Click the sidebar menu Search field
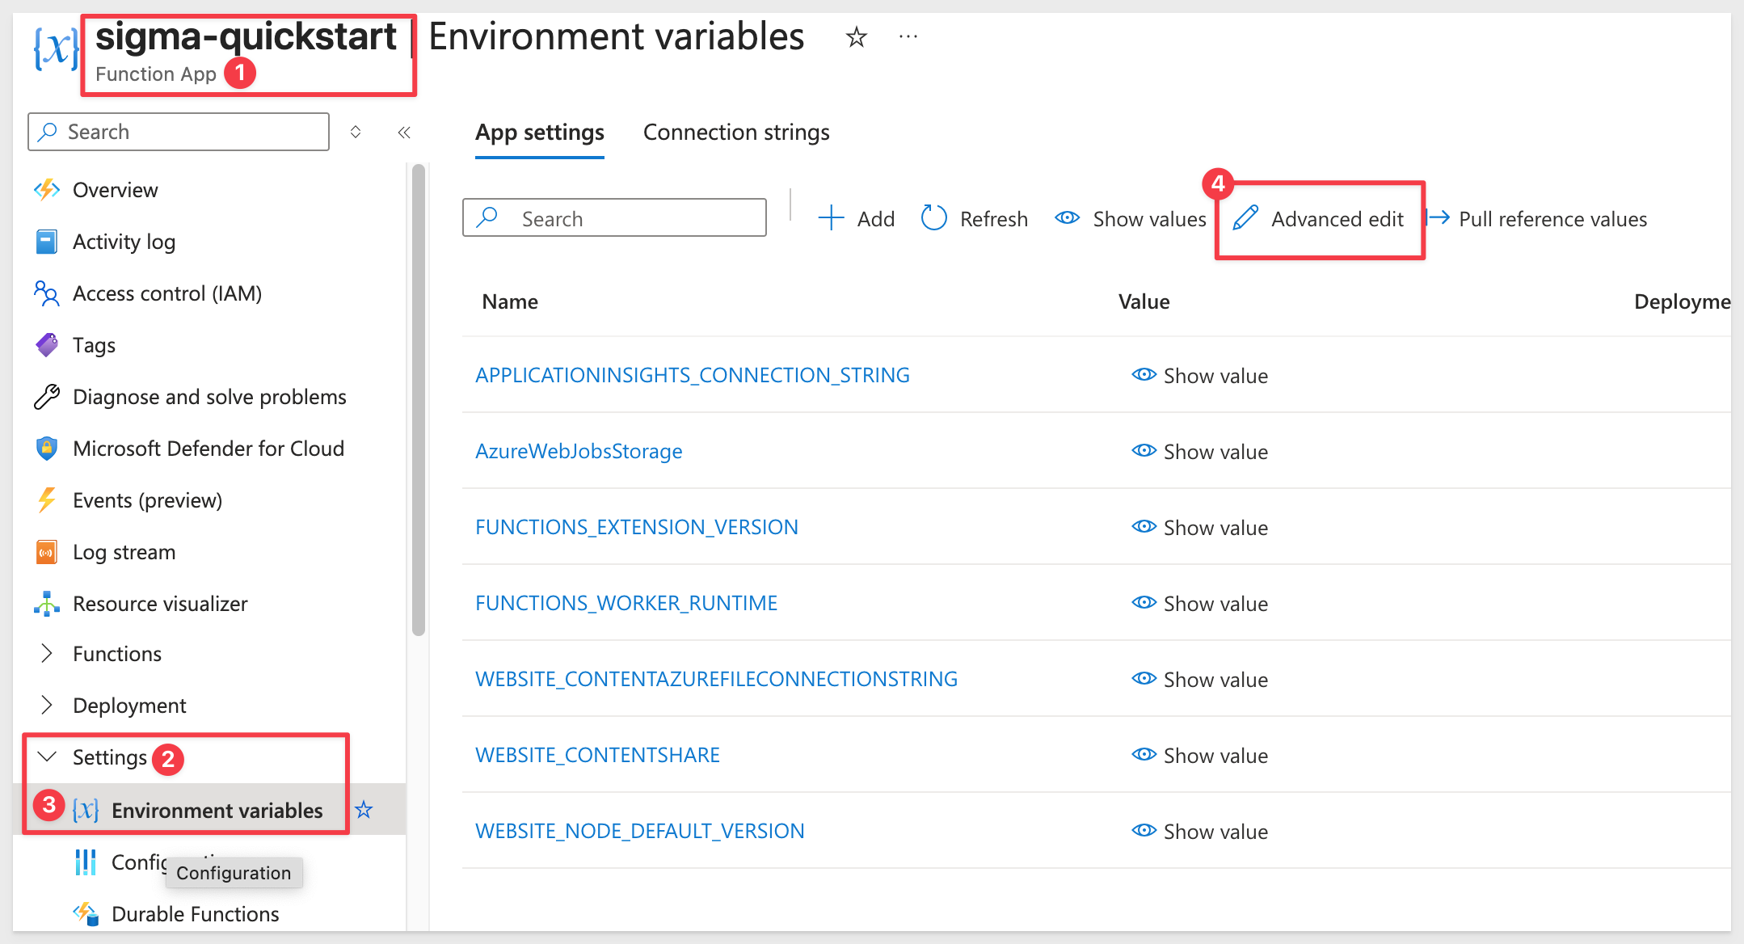The height and width of the screenshot is (944, 1744). [179, 132]
